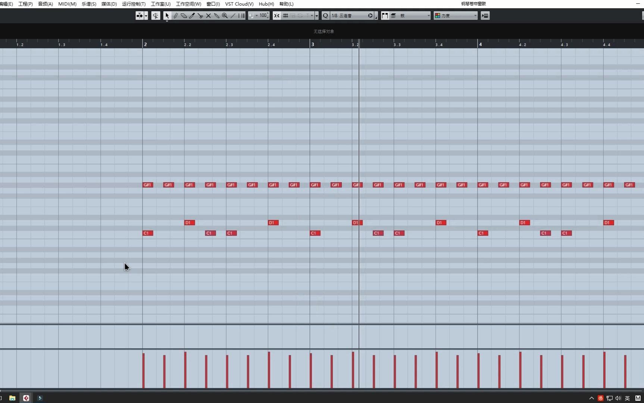The image size is (644, 403).
Task: Click ruler at bar 4 marker
Action: point(480,44)
